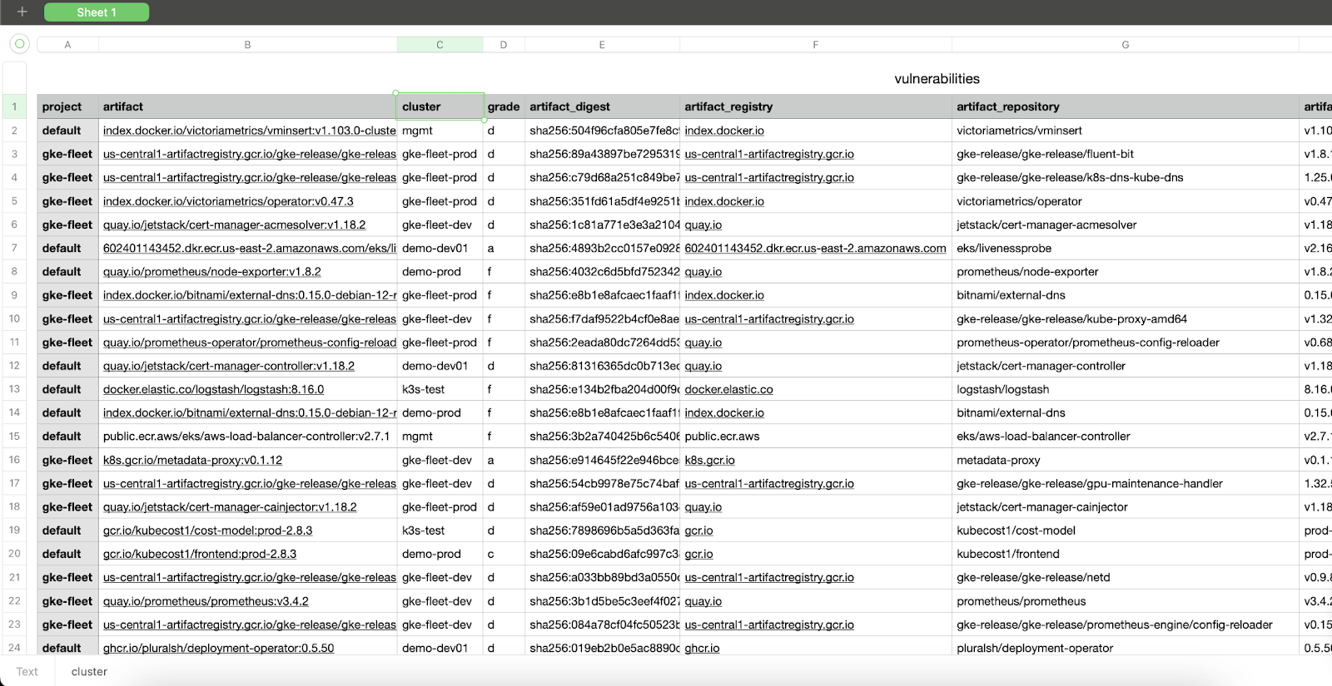This screenshot has height=686, width=1332.
Task: Click the formula bar cell value cluster
Action: click(89, 672)
